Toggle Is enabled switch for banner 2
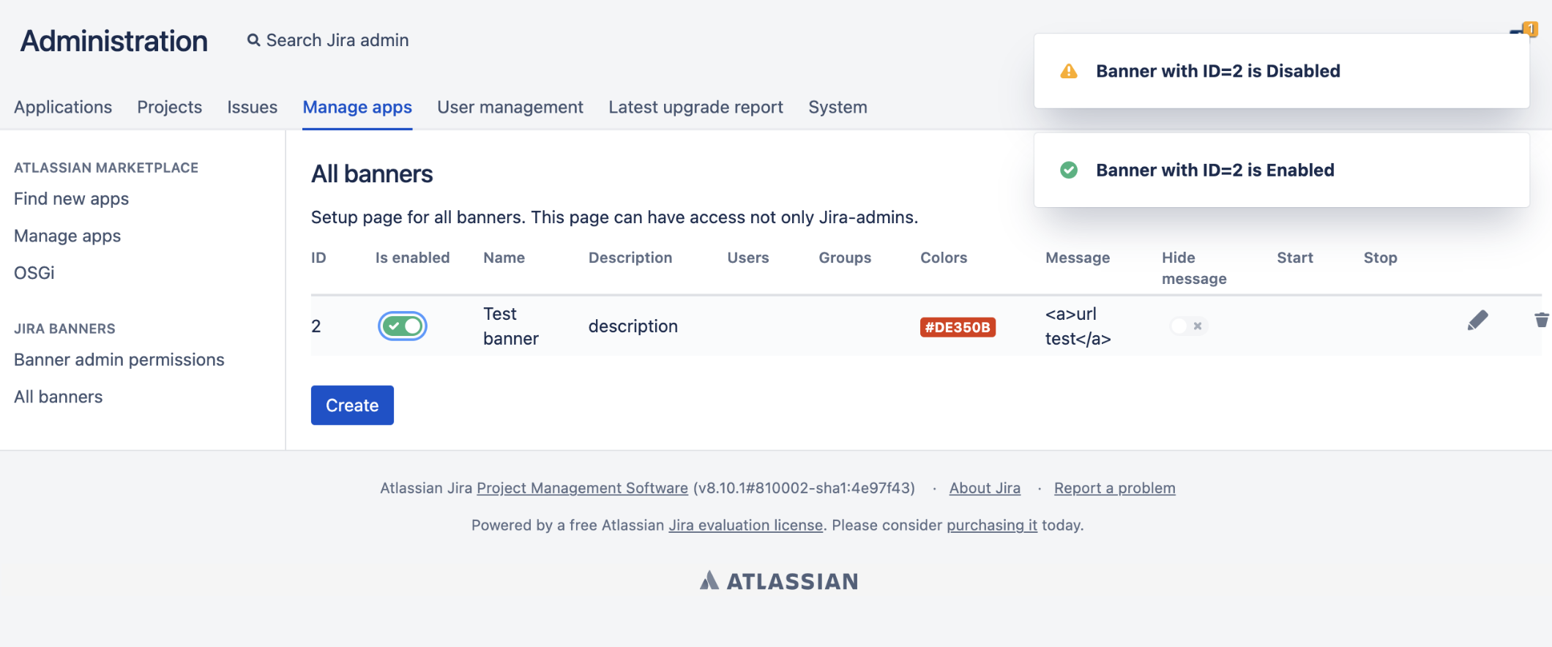 tap(403, 326)
